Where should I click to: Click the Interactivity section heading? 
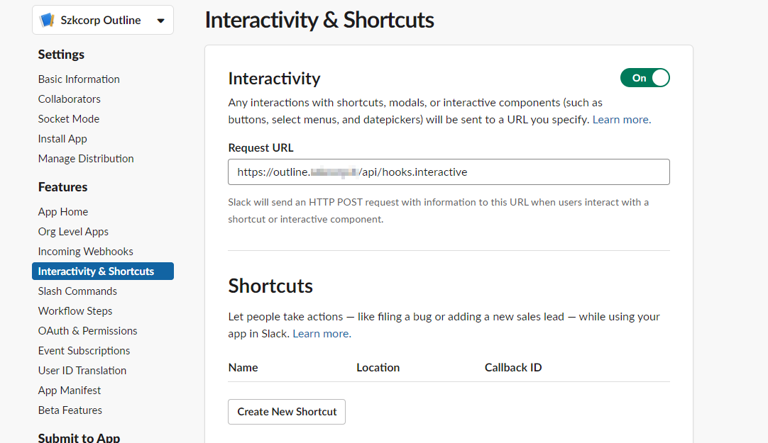(x=274, y=78)
